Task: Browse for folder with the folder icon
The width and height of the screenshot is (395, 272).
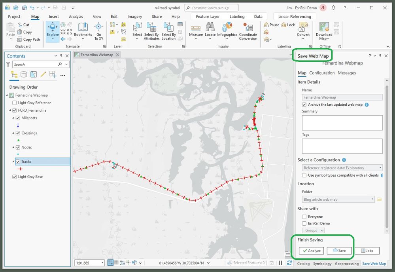Action: 379,199
